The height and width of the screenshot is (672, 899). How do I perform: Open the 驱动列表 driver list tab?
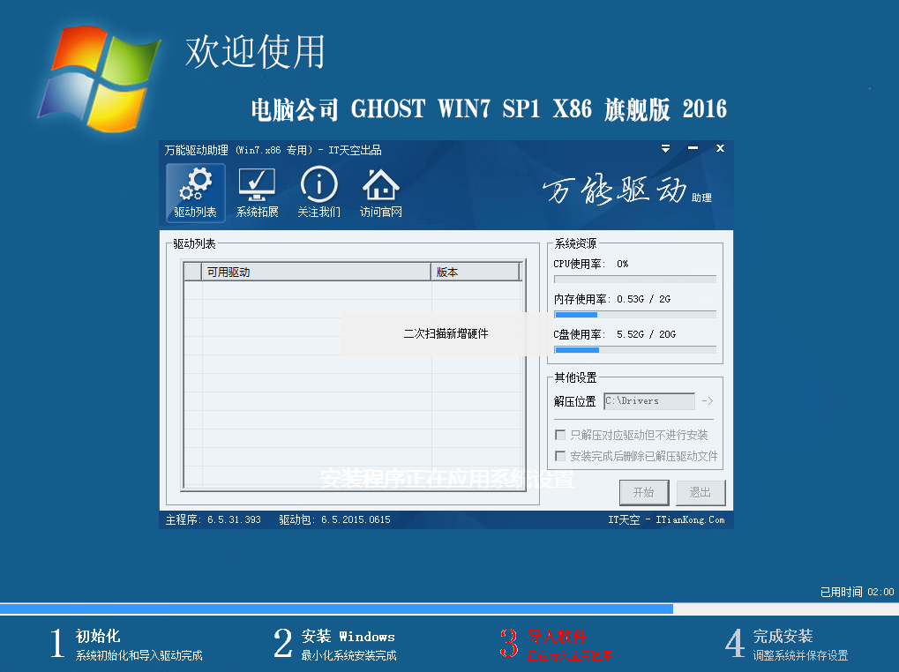[196, 193]
